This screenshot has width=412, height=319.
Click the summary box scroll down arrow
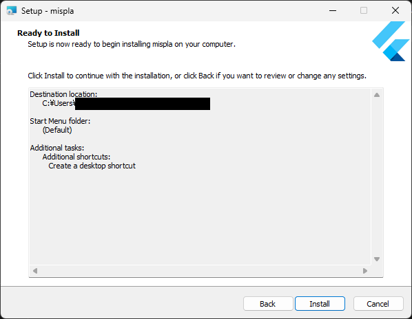point(377,259)
